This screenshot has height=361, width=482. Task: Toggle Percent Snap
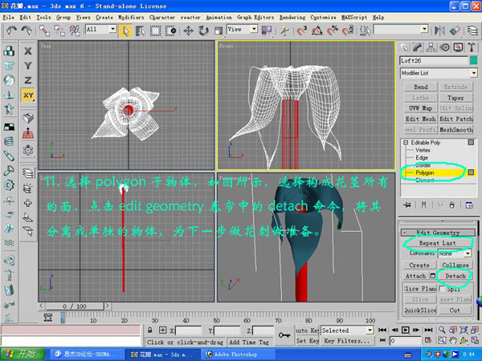(333, 30)
